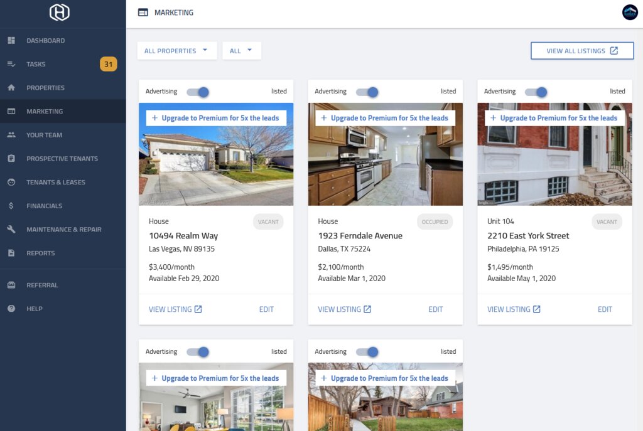Viewport: 643px width, 431px height.
Task: Click the Tenants & Leases face icon
Action: 11,182
